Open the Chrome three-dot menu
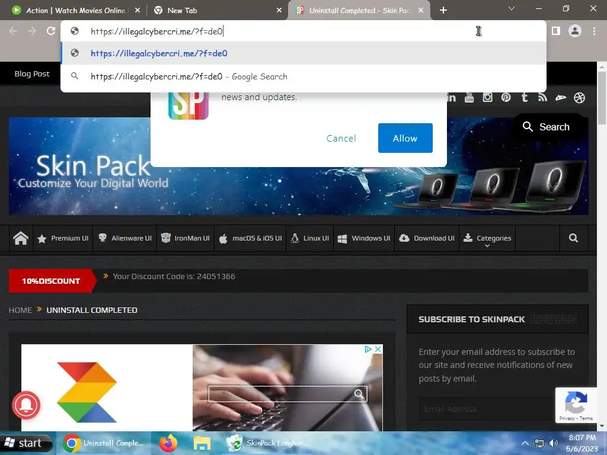Viewport: 607px width, 455px height. tap(594, 31)
